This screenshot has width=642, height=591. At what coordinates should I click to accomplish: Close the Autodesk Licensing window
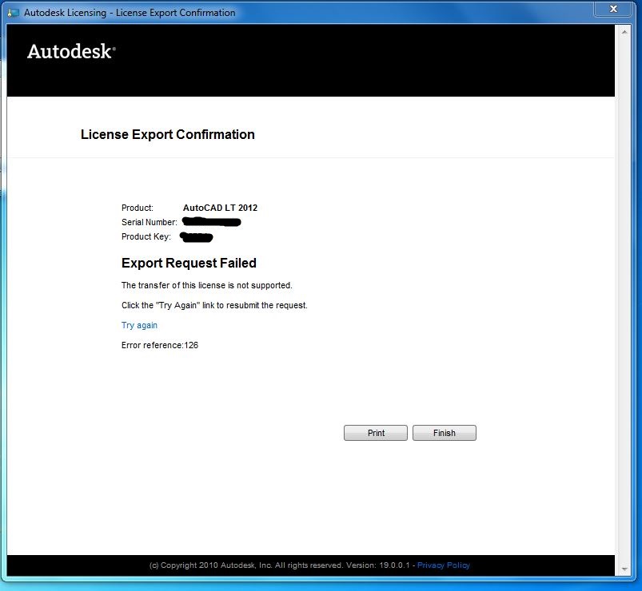[x=613, y=9]
